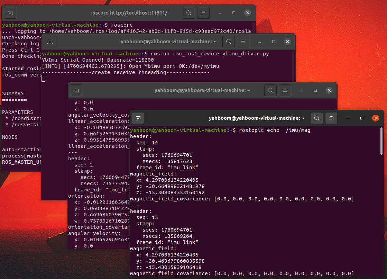This screenshot has width=387, height=279.
Task: Maximize the roscore terminal window
Action: [234, 13]
